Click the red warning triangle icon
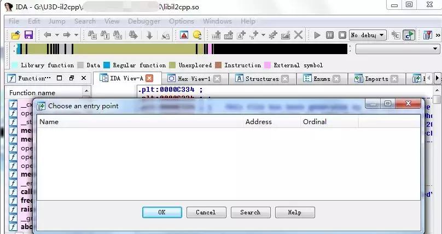 coord(184,35)
